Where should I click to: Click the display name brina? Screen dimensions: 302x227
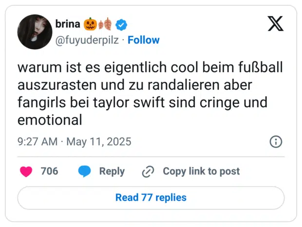click(68, 24)
